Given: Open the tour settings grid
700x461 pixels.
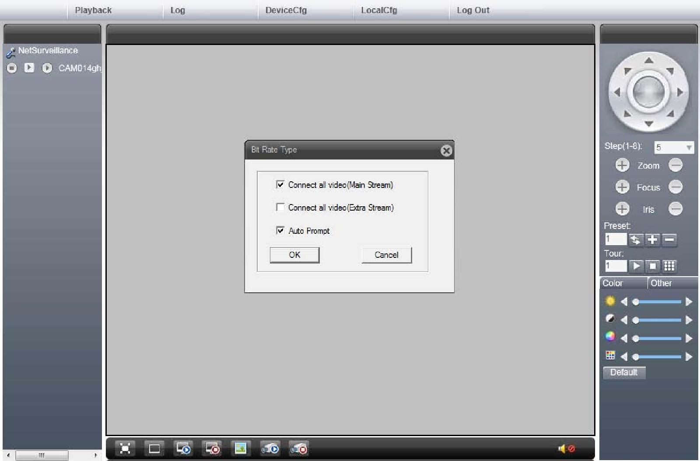Looking at the screenshot, I should [669, 266].
